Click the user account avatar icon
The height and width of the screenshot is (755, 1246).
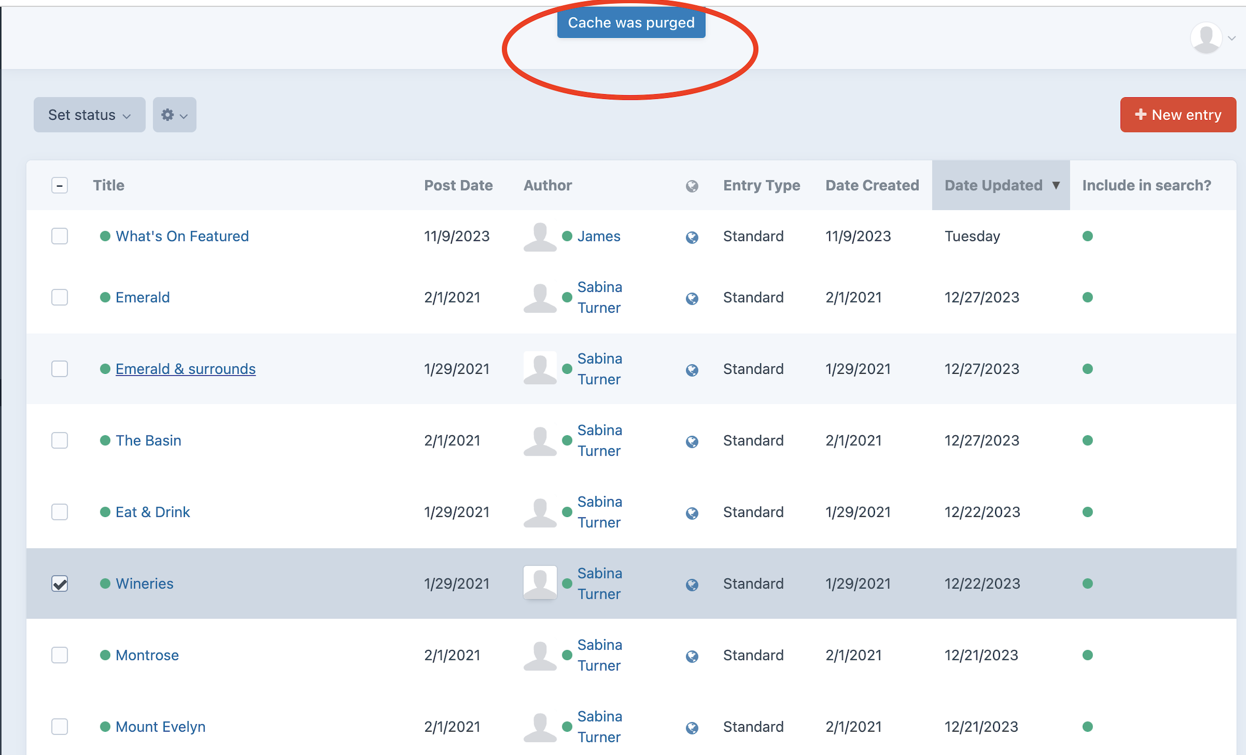tap(1206, 38)
